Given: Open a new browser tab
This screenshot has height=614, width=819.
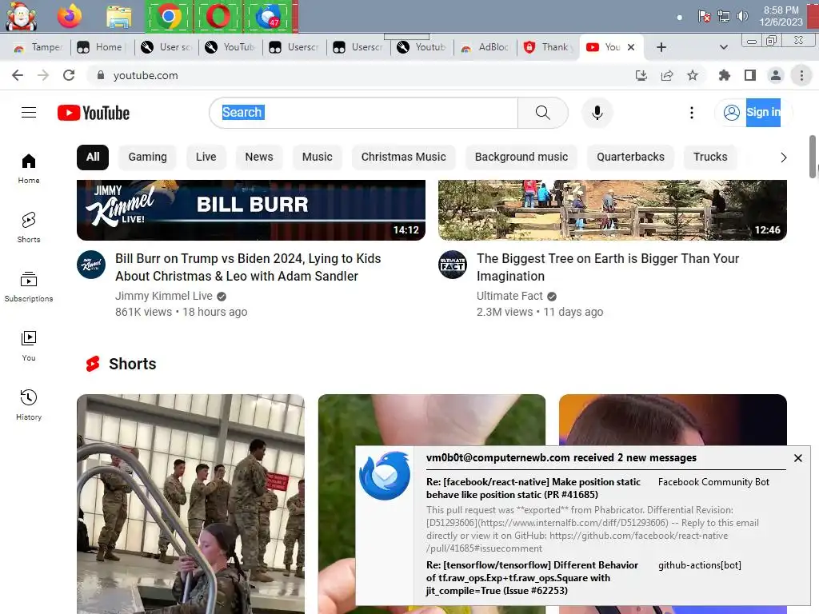Looking at the screenshot, I should click(661, 47).
